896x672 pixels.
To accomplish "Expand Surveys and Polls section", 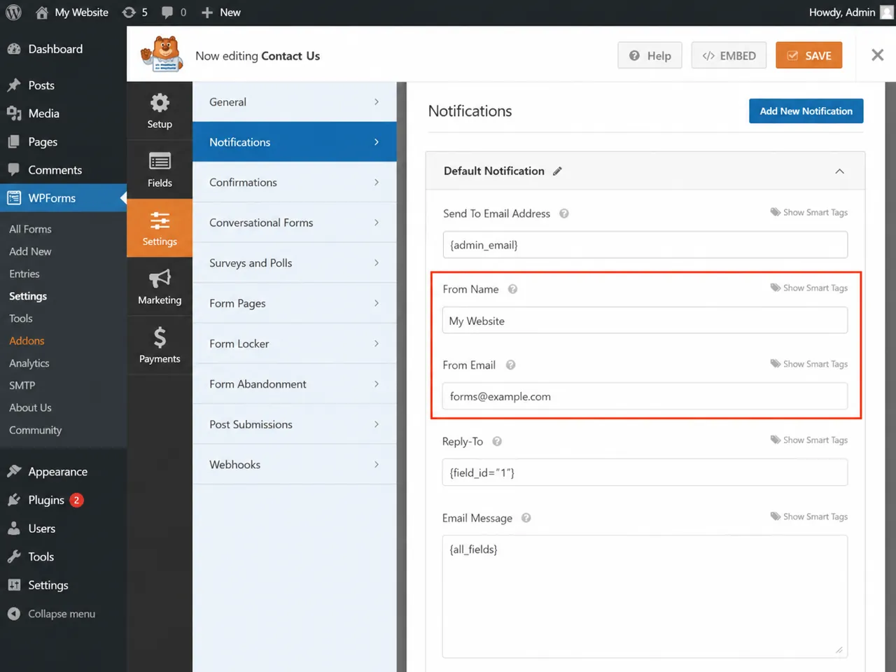I will tap(294, 263).
